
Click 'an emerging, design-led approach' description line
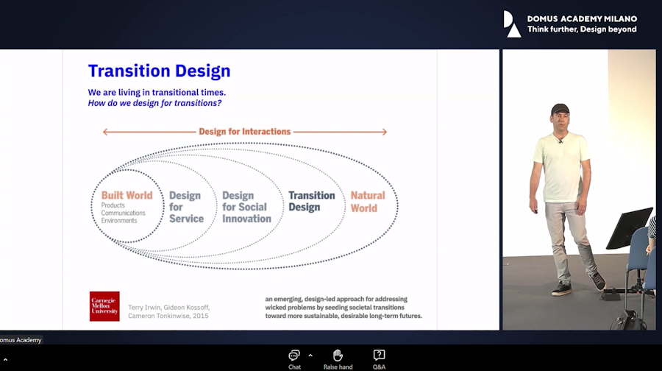(x=336, y=299)
